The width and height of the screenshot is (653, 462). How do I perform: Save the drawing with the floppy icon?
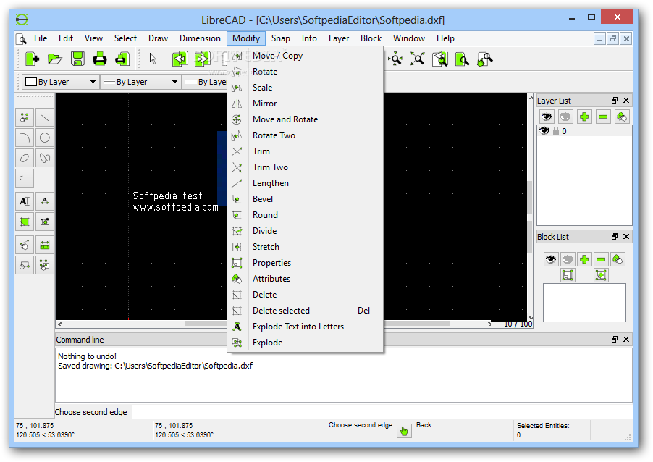click(77, 59)
